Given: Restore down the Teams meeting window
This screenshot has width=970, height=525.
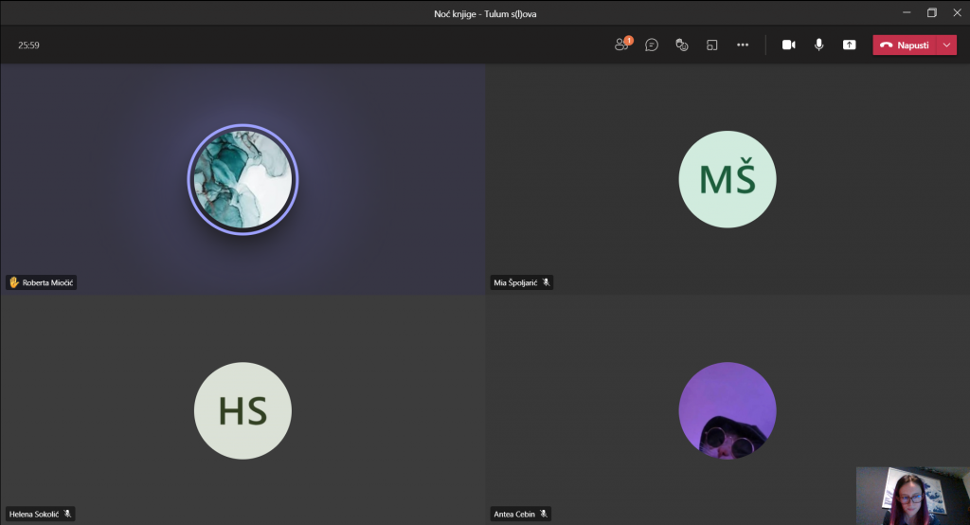Looking at the screenshot, I should point(931,12).
